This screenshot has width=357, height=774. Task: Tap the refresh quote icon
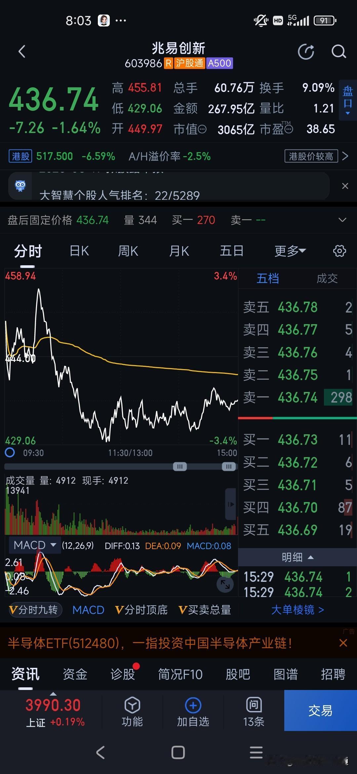pyautogui.click(x=306, y=52)
